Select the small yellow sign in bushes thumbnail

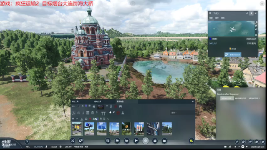click(x=126, y=129)
